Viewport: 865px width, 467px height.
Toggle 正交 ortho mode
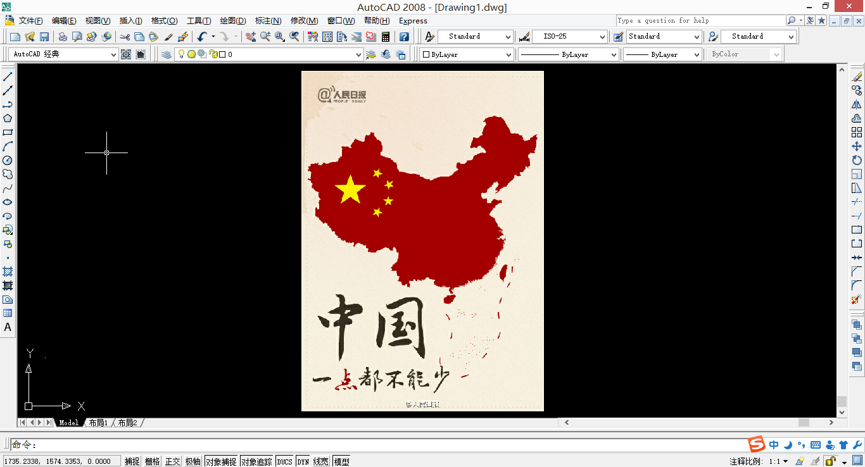tap(172, 461)
